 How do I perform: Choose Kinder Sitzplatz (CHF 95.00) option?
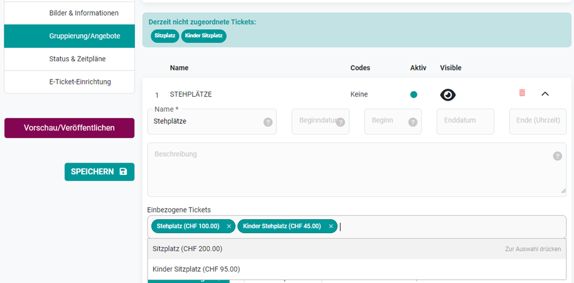point(357,269)
